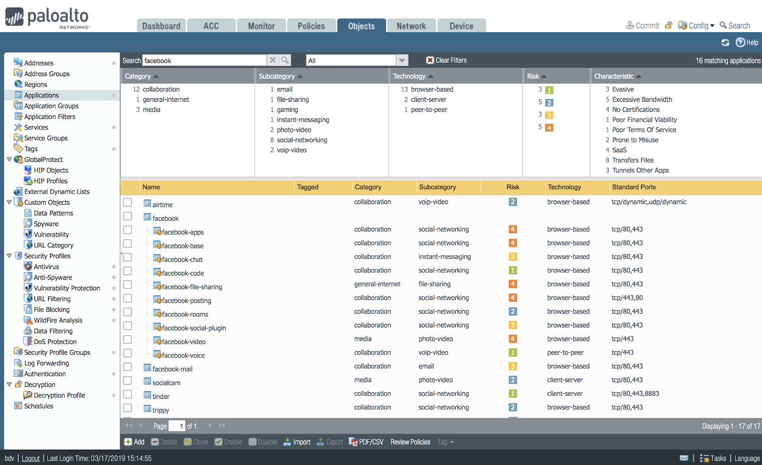This screenshot has width=762, height=465.
Task: Check the facebook row checkbox
Action: tap(128, 216)
